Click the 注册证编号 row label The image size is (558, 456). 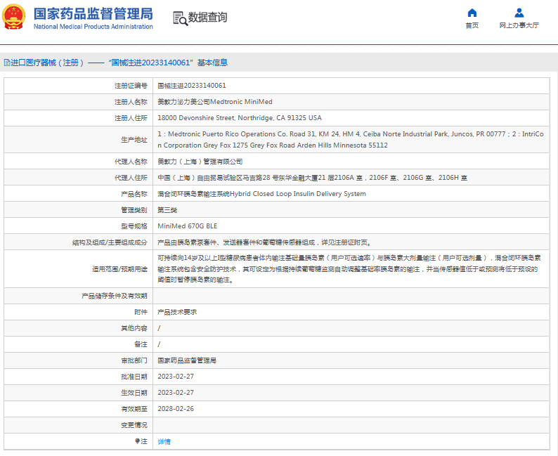pyautogui.click(x=131, y=86)
